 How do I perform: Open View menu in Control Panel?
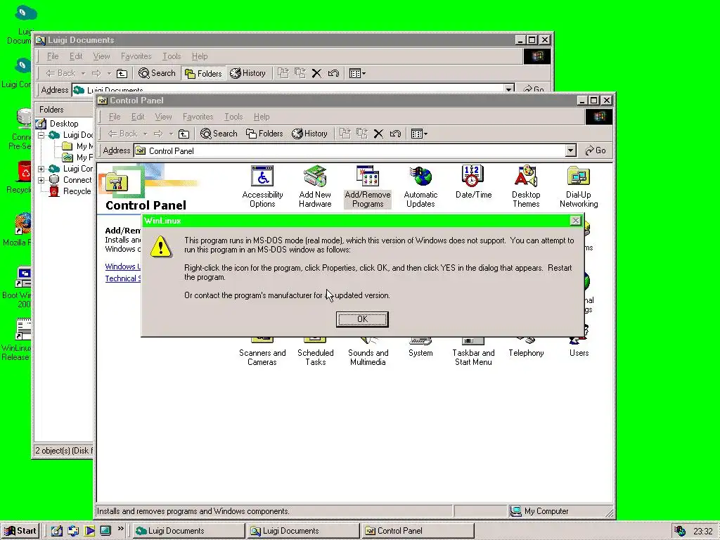[163, 117]
